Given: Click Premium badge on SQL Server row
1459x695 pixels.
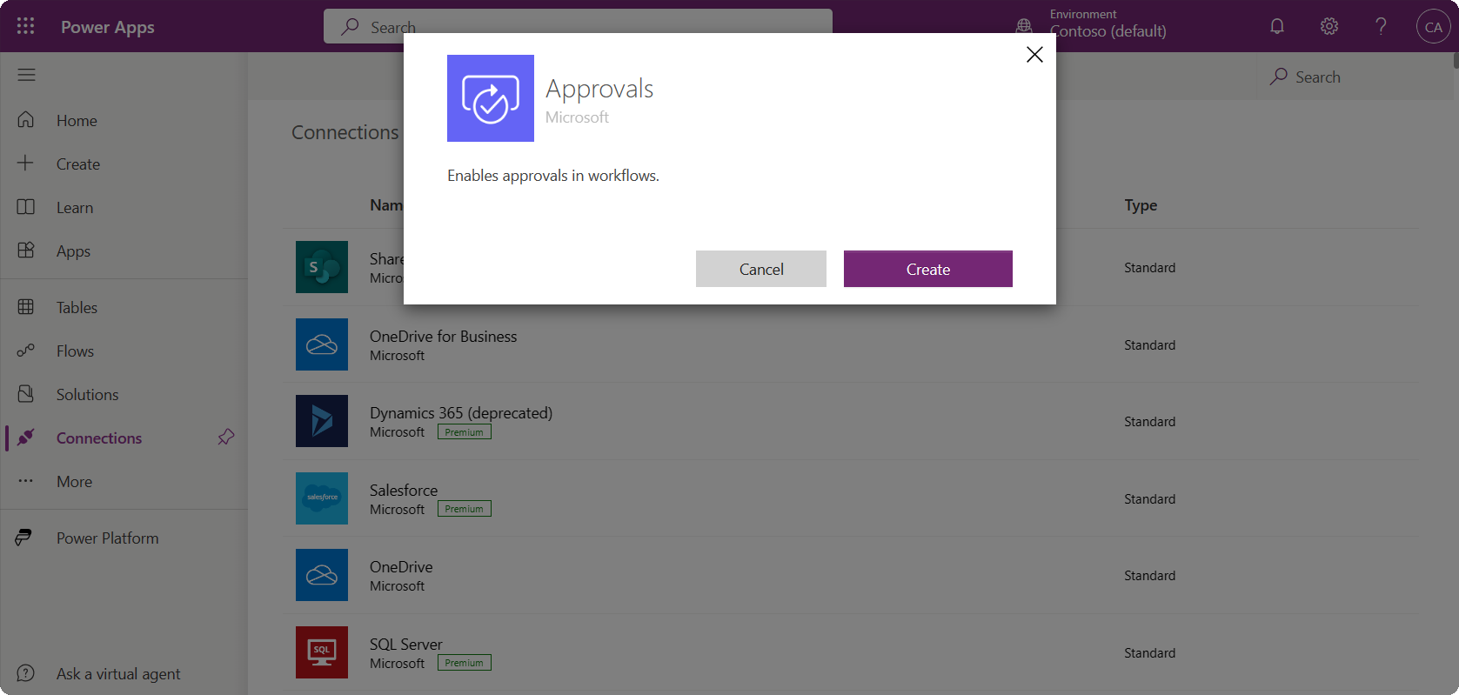Looking at the screenshot, I should tap(465, 663).
